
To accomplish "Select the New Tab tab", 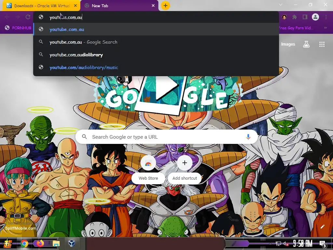I will [x=119, y=6].
